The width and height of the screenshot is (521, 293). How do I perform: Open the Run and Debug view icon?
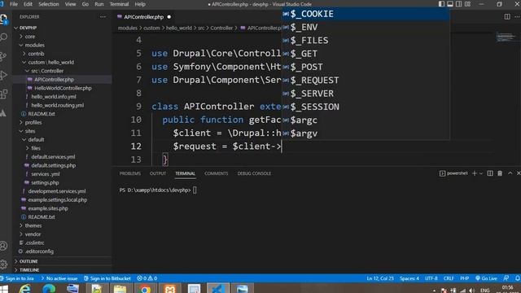[3, 75]
